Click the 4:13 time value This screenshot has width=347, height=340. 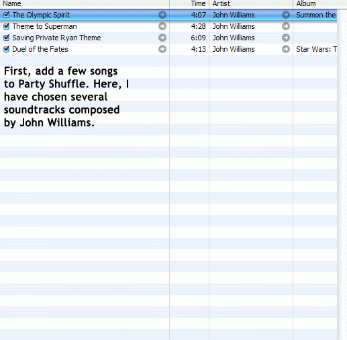[x=198, y=49]
